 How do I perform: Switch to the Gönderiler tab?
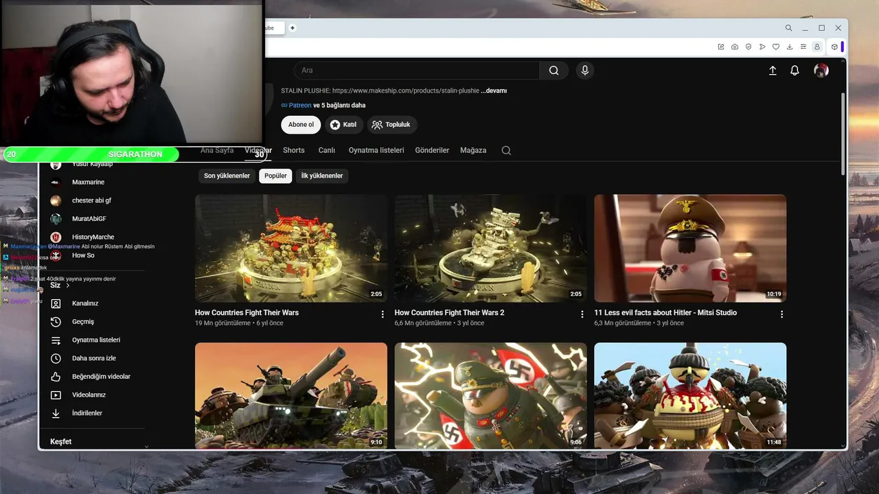pyautogui.click(x=432, y=150)
